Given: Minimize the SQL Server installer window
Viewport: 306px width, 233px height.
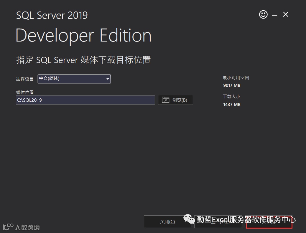Looking at the screenshot, I should coord(274,15).
